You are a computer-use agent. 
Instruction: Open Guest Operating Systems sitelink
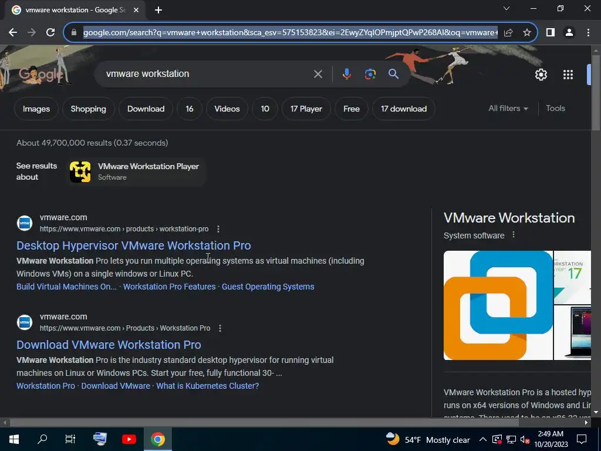(268, 287)
